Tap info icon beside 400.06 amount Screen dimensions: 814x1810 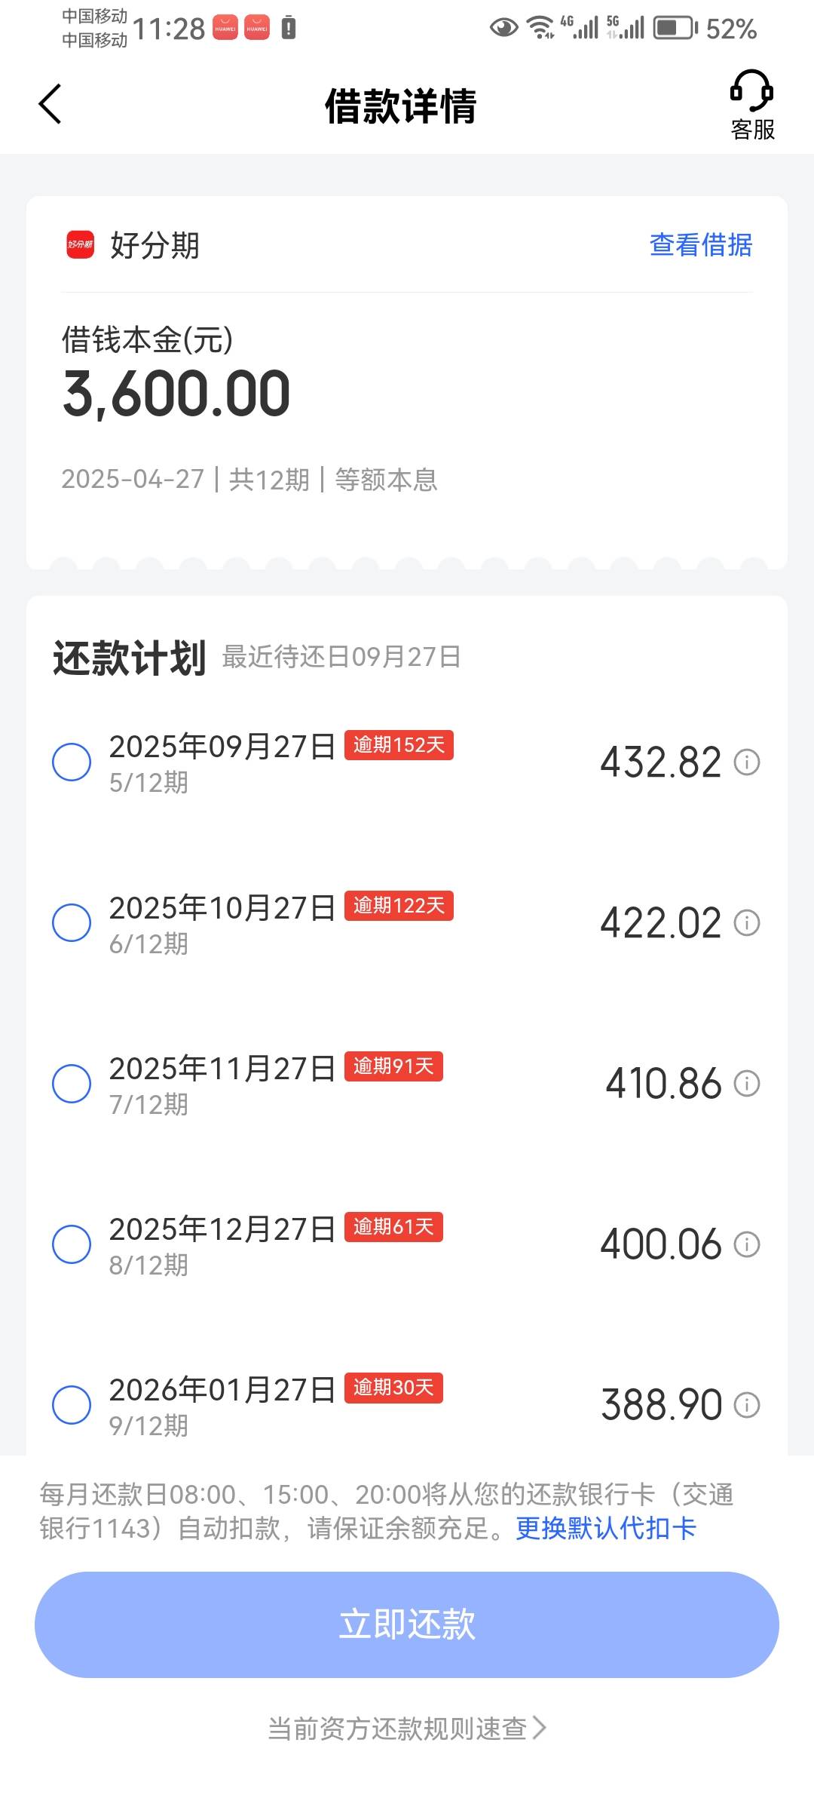pos(747,1244)
